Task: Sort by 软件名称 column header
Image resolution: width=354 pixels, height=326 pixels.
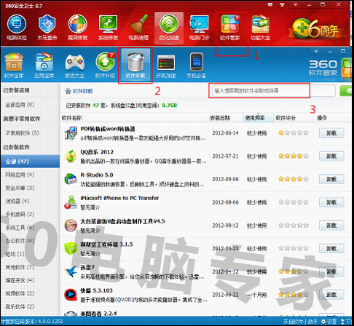Action: tap(72, 118)
